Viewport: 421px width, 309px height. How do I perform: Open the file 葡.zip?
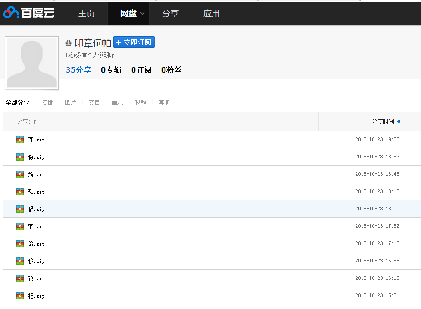click(x=36, y=227)
